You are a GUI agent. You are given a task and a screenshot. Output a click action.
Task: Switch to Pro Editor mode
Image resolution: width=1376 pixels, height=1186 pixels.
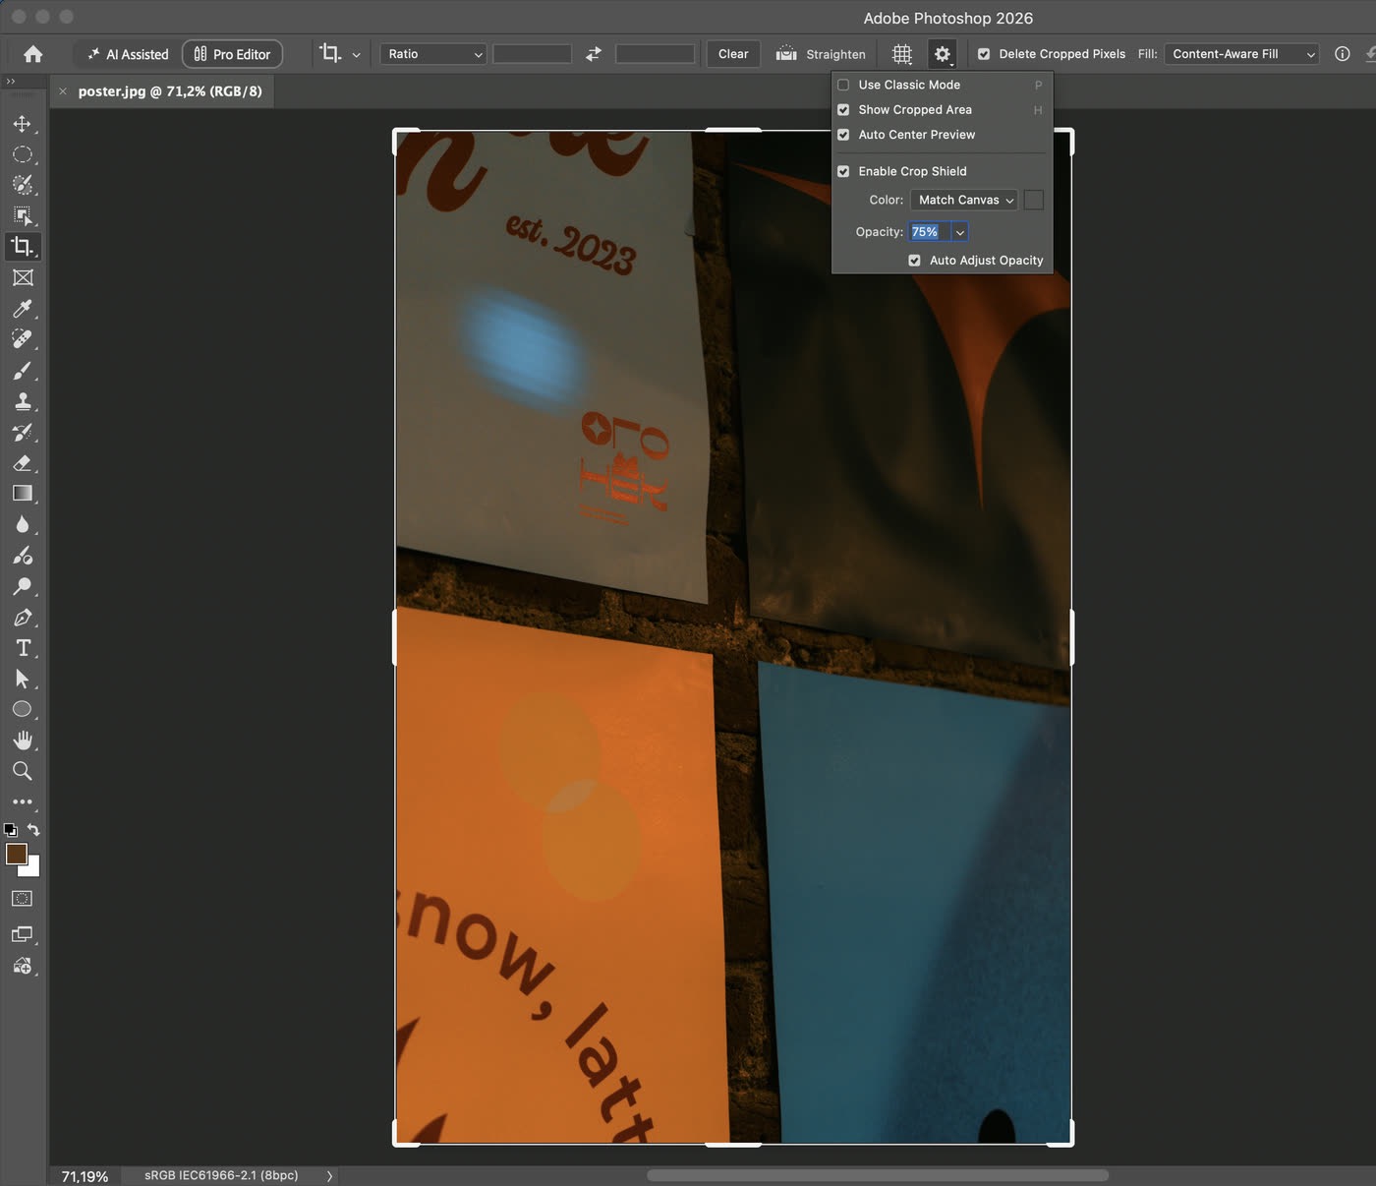tap(232, 54)
